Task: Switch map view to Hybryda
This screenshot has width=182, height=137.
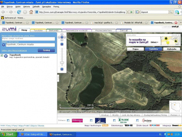Action: pyautogui.click(x=171, y=49)
